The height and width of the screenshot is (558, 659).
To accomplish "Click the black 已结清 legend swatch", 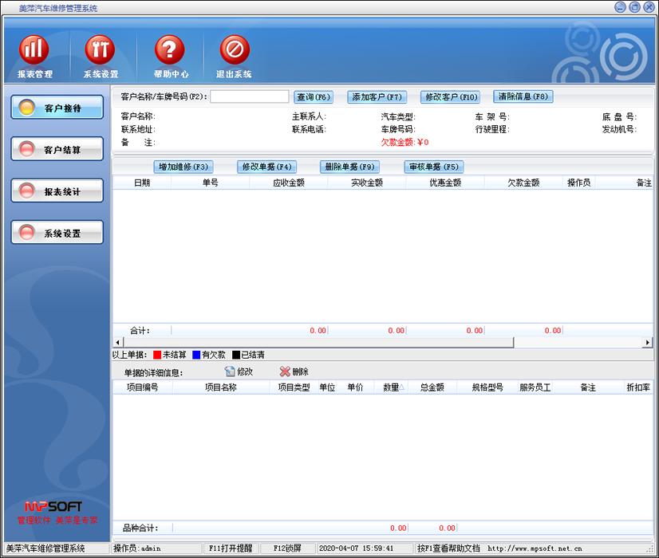I will [236, 355].
